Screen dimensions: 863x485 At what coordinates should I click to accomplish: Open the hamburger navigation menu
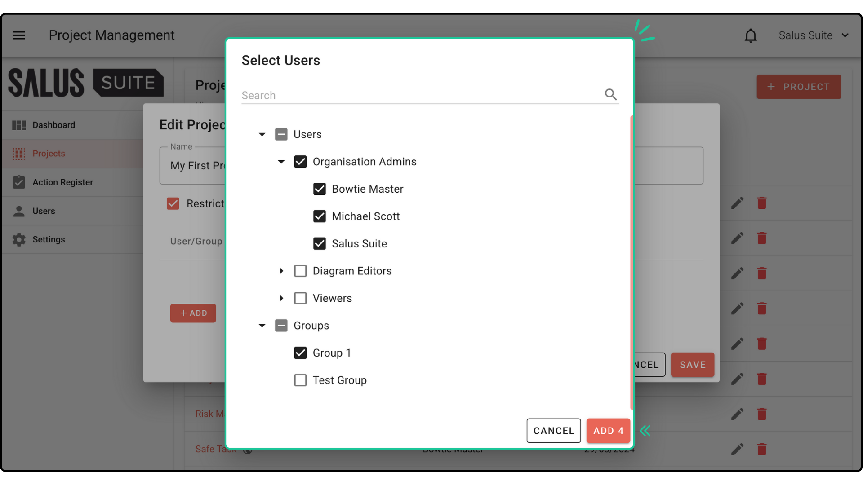click(x=19, y=35)
